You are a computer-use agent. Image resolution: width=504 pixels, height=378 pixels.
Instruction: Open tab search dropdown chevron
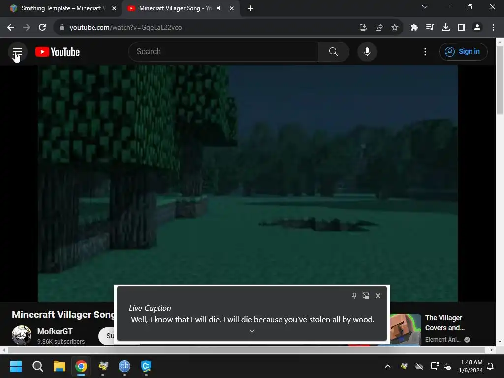425,7
